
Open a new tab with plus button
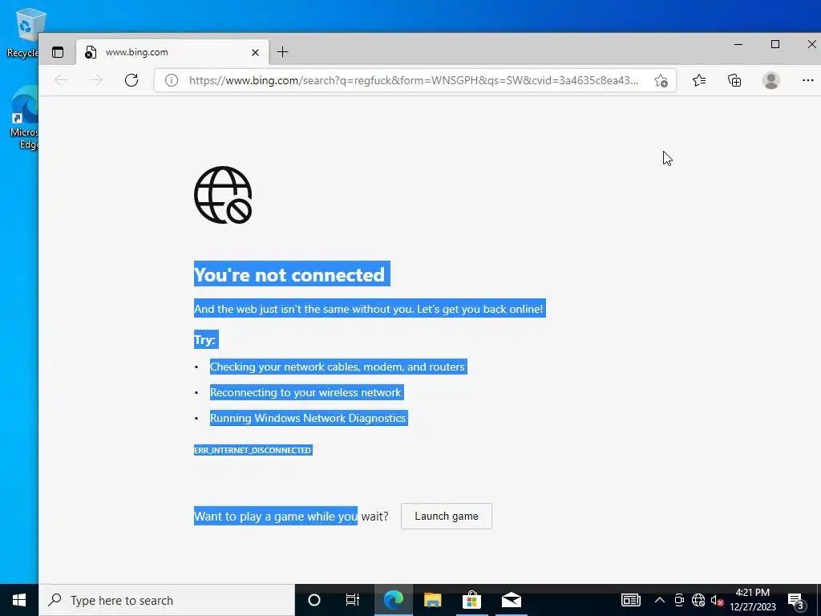pyautogui.click(x=282, y=52)
